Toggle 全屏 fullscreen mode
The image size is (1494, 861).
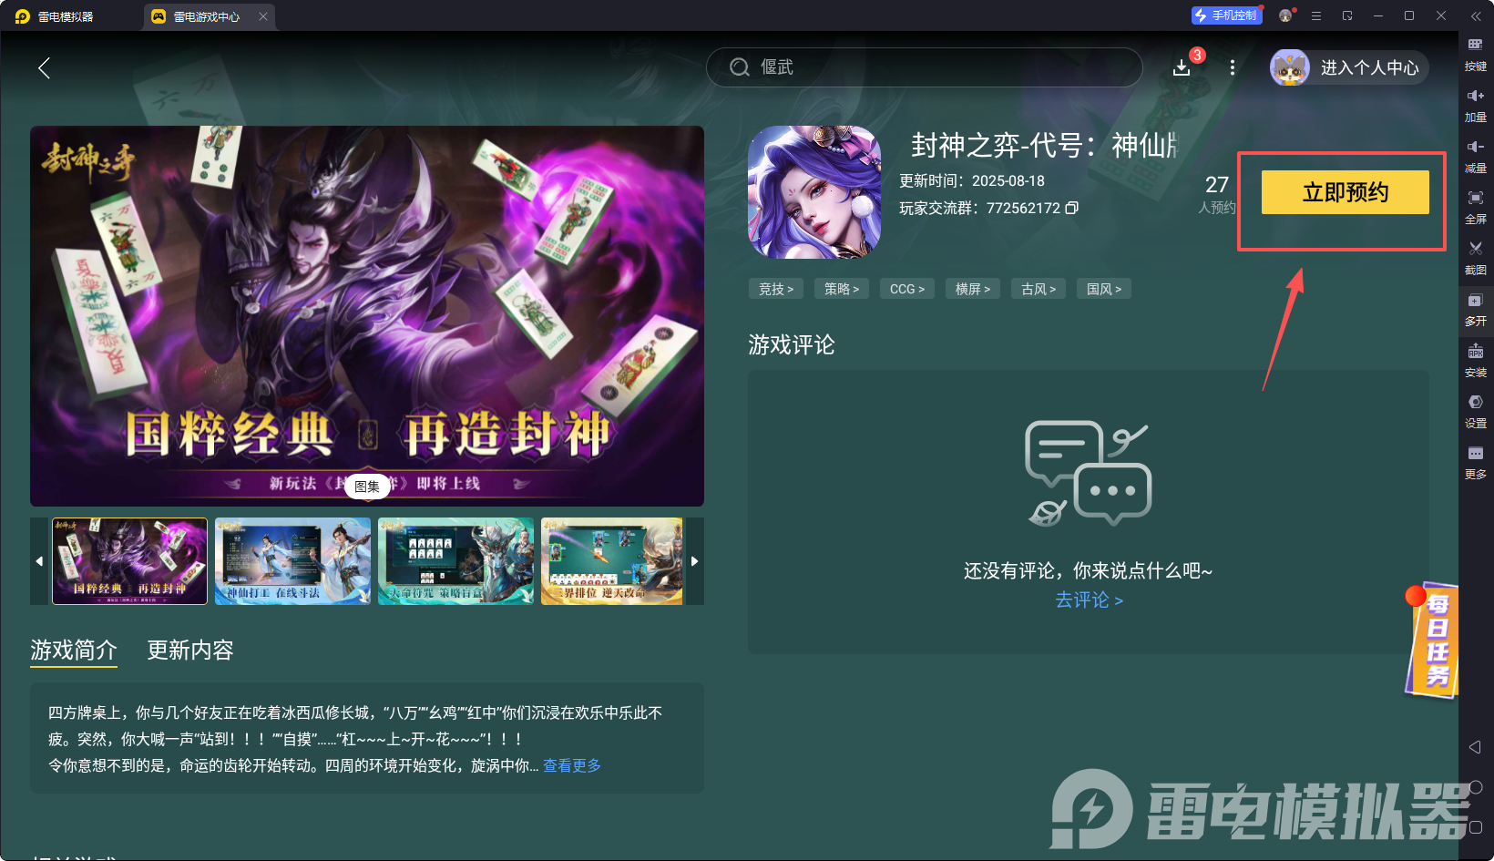coord(1476,206)
